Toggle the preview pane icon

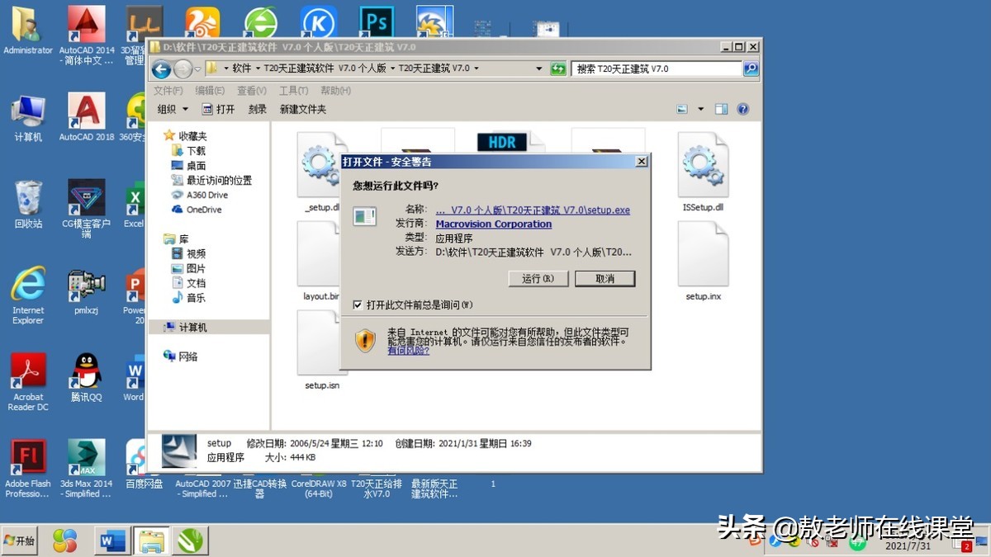pos(722,108)
